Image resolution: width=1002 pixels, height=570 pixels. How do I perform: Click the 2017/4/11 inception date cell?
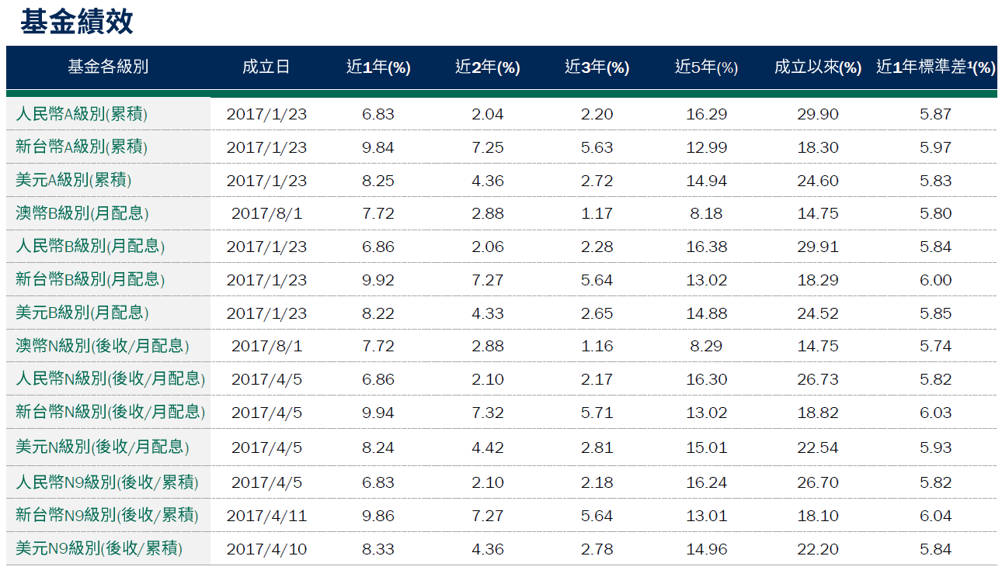click(266, 516)
